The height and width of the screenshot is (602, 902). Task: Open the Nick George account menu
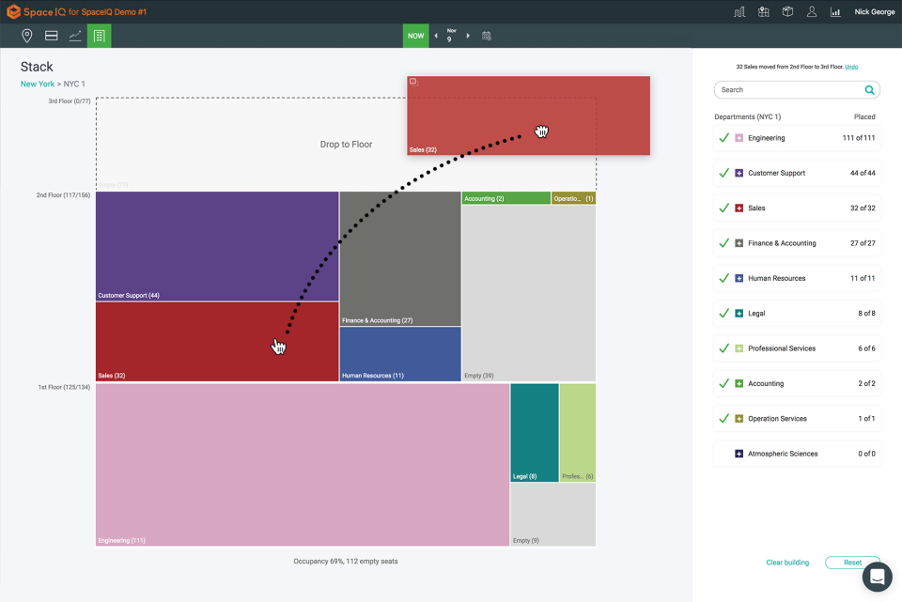[874, 12]
